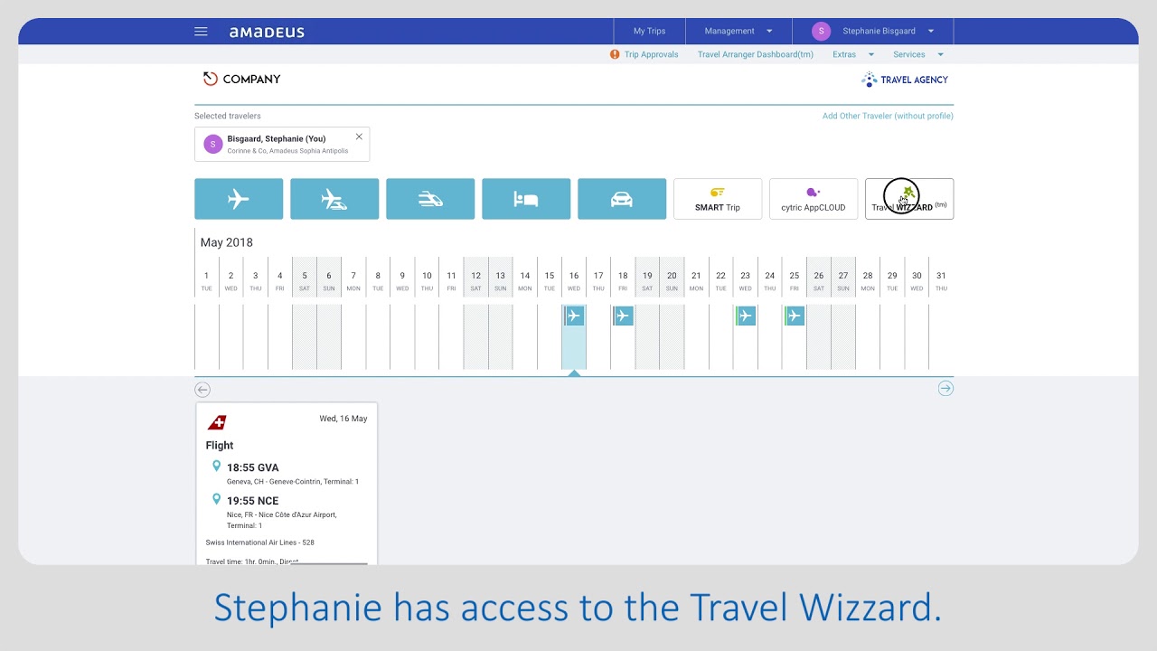Select the flight on Fri 18 May

(623, 316)
